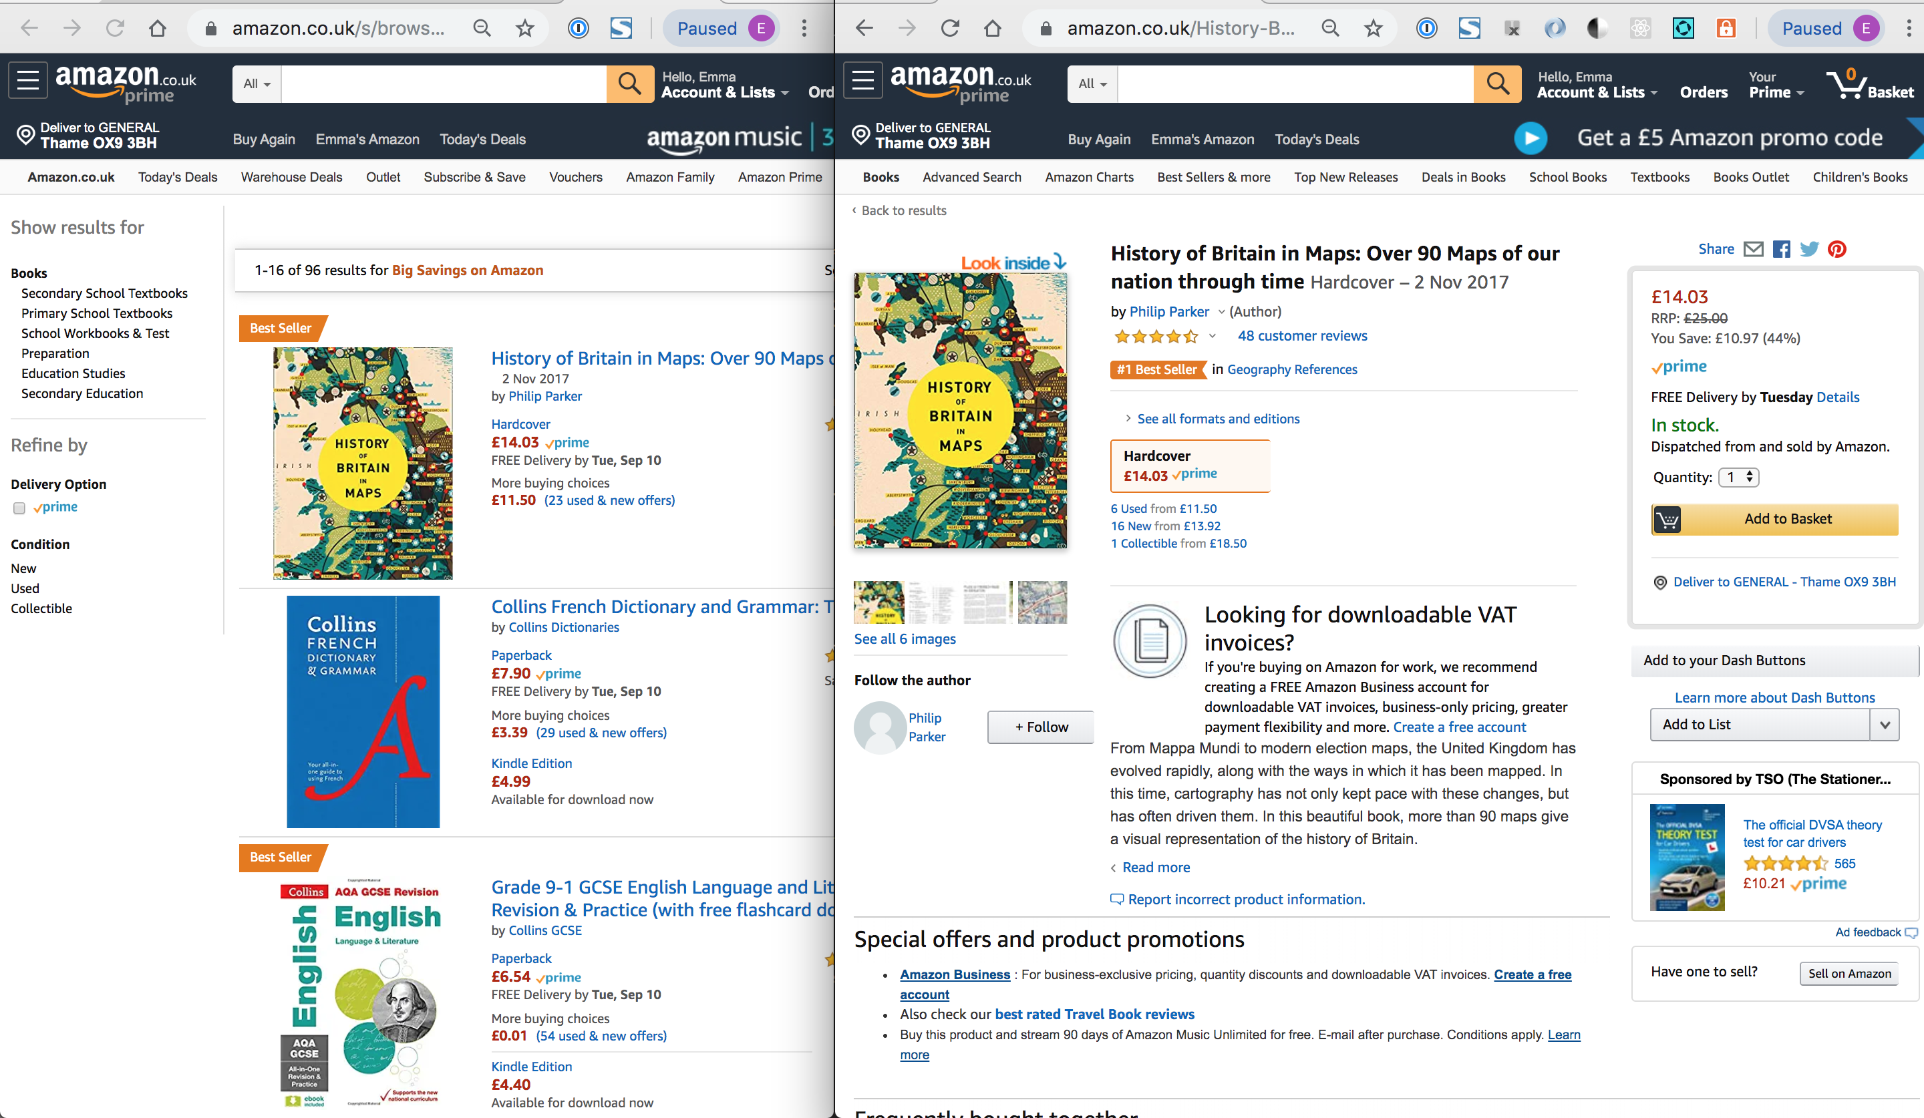Open the Add to List dropdown arrow
This screenshot has height=1118, width=1924.
coord(1885,725)
